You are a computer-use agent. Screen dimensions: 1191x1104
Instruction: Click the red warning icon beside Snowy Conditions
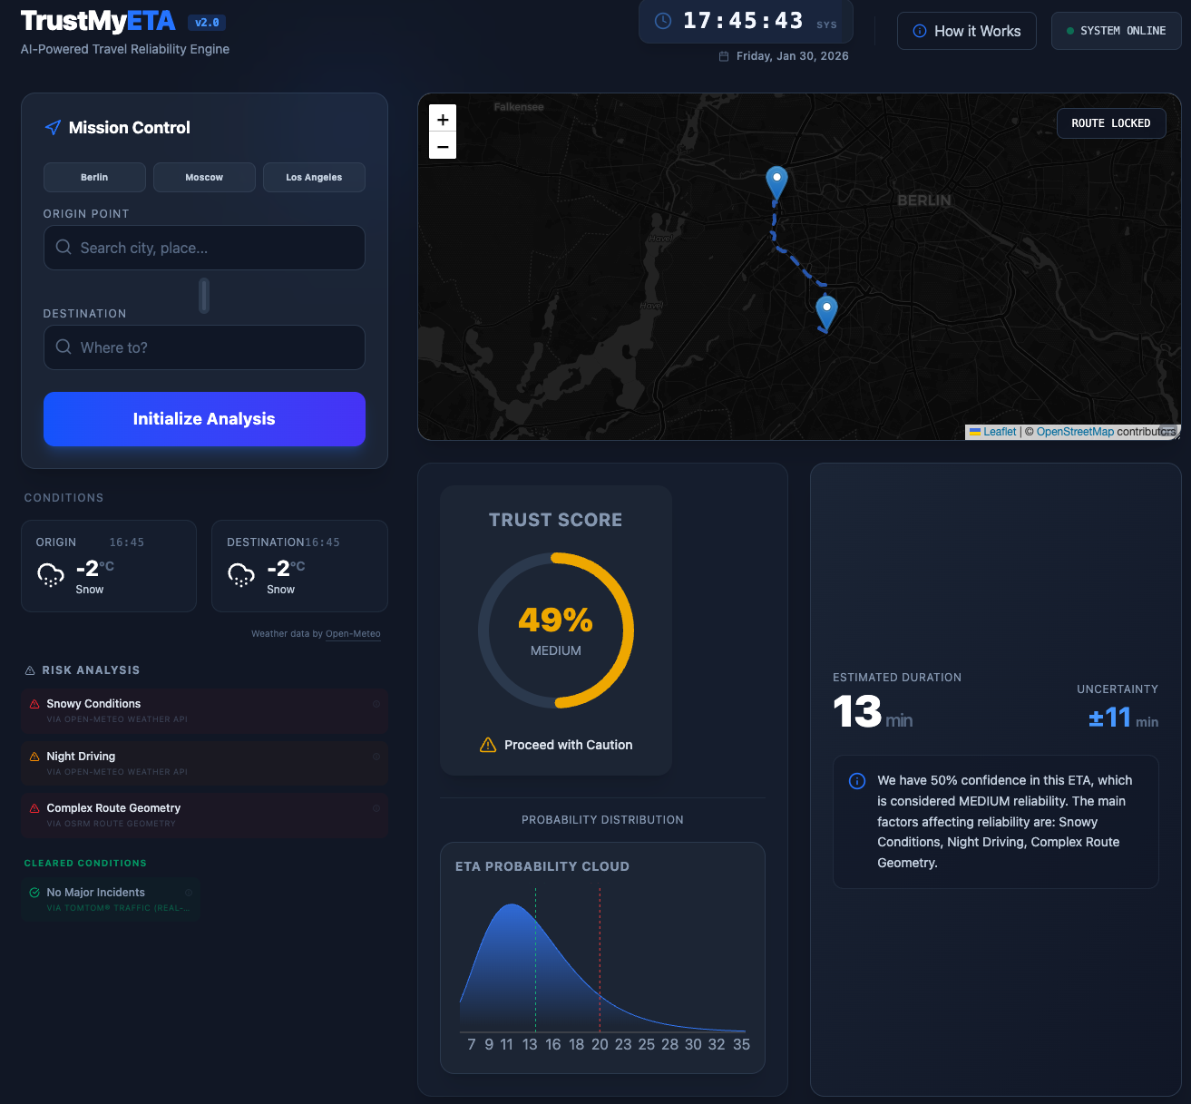34,703
